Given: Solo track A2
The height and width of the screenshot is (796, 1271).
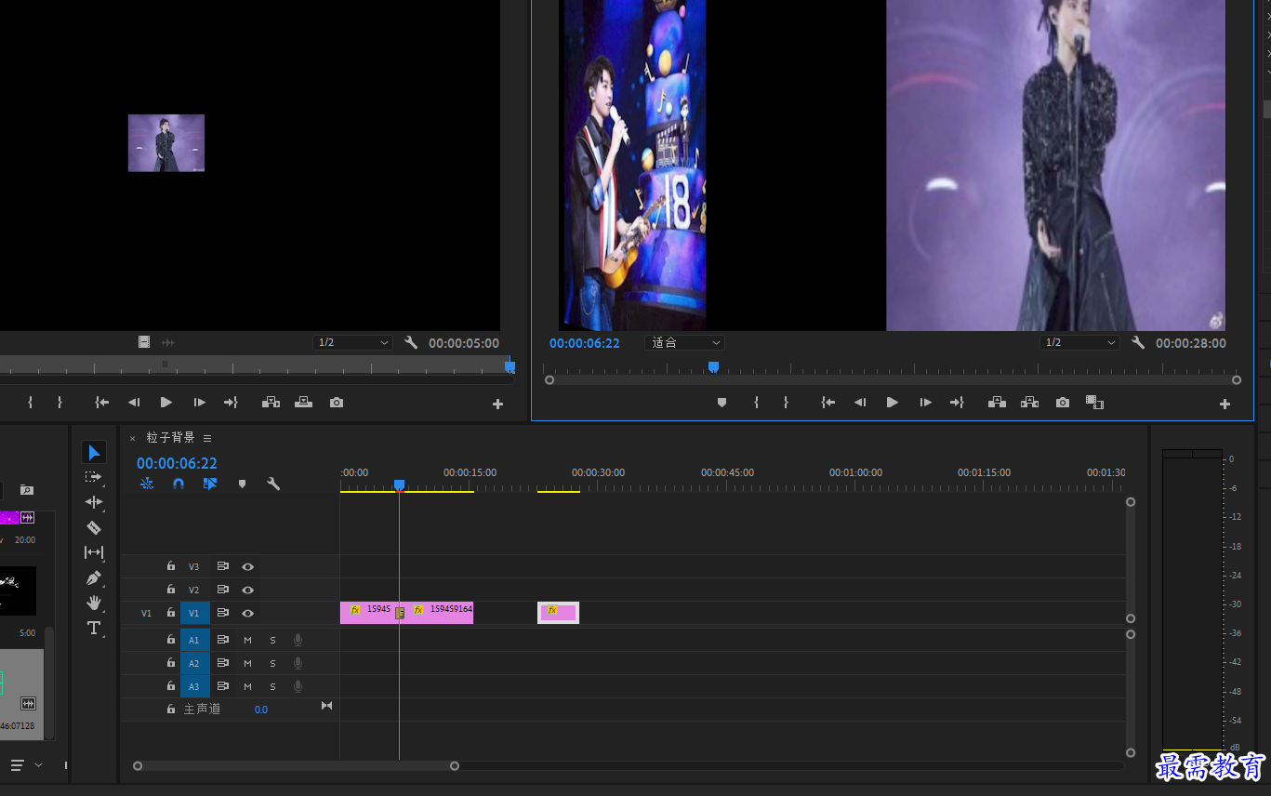Looking at the screenshot, I should (272, 663).
